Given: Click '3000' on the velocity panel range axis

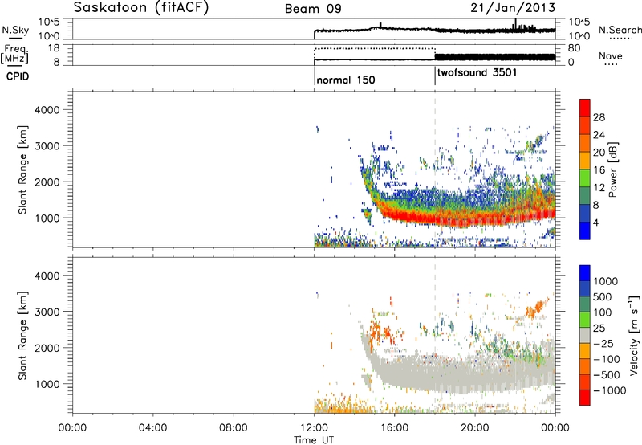Looking at the screenshot, I should coord(47,312).
